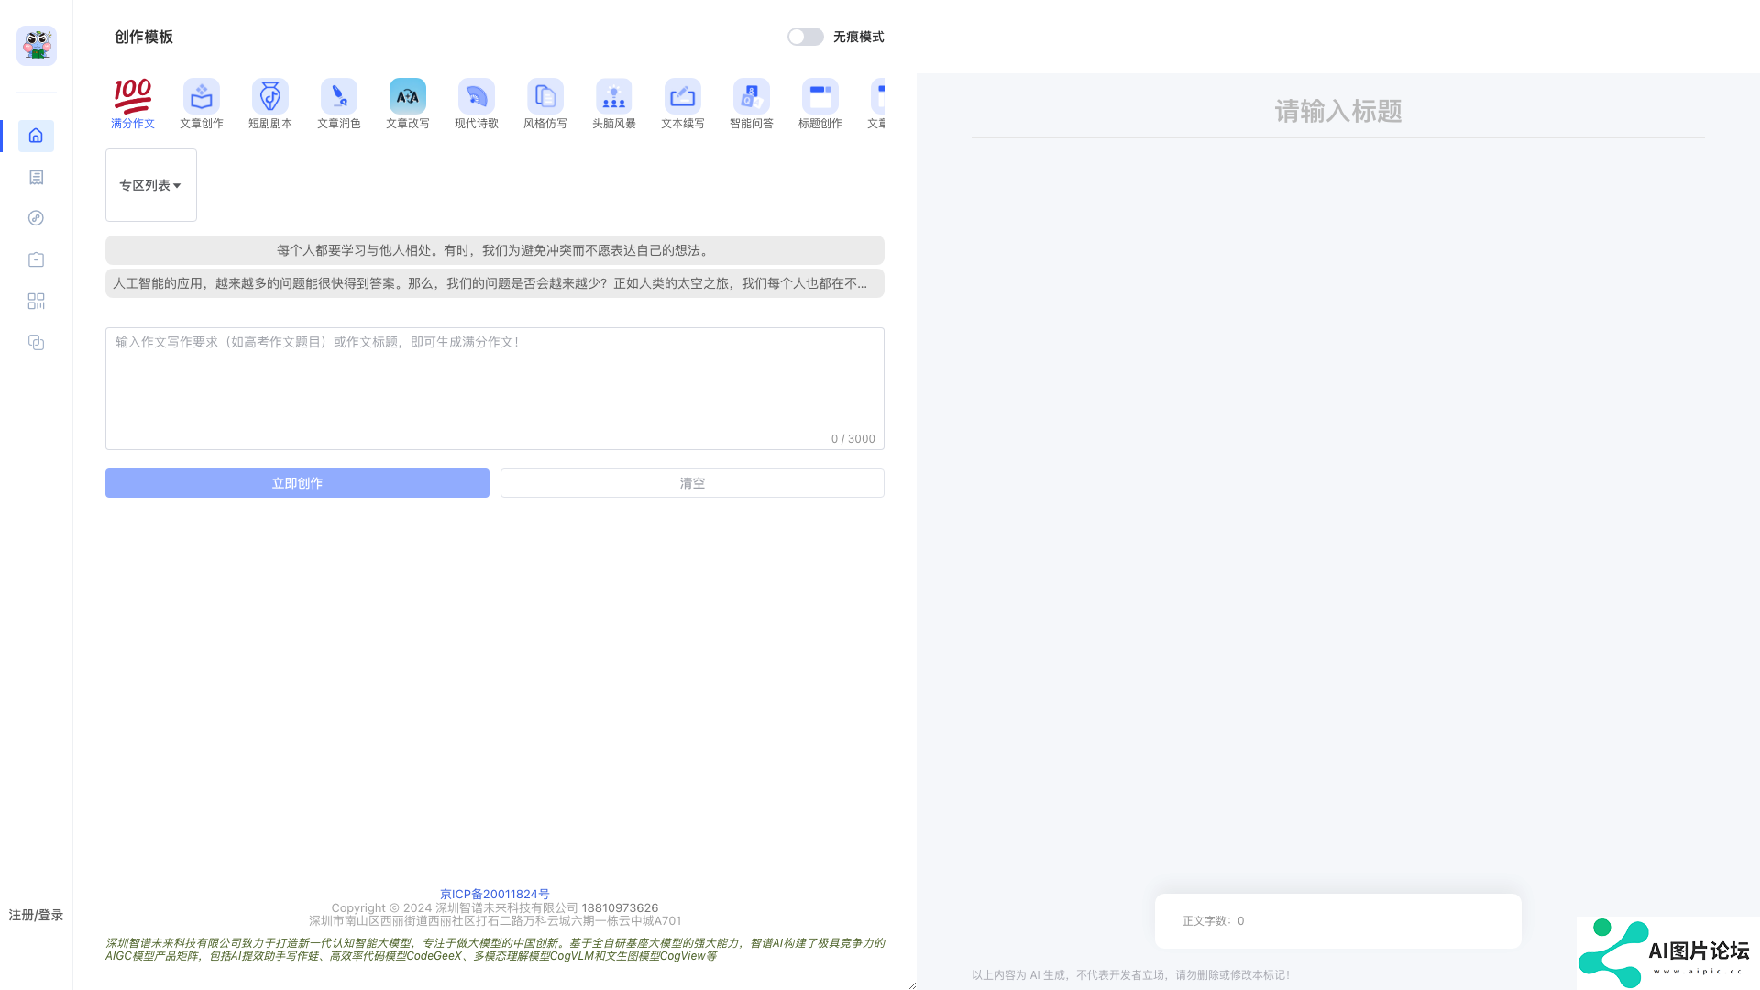Click the 立即创作 button
Screen dimensions: 1760x990
coord(297,483)
